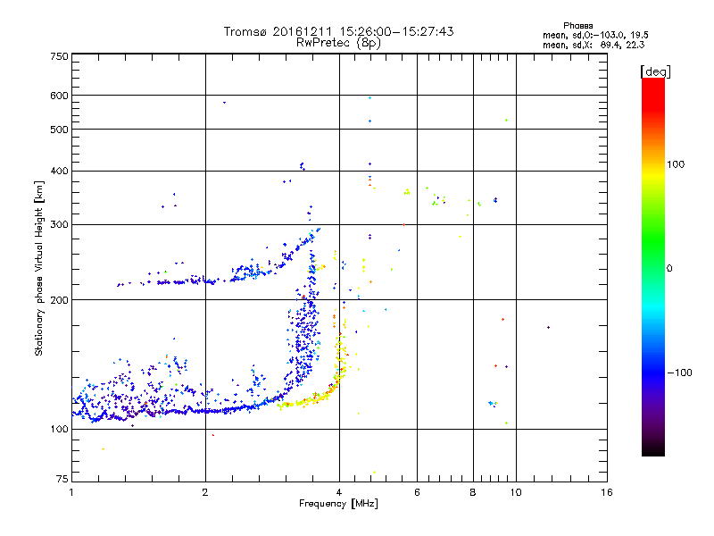Screen dimensions: 714x536
Task: Click the 'Stationary phase Virtual Height [km]' label
Action: coord(38,268)
